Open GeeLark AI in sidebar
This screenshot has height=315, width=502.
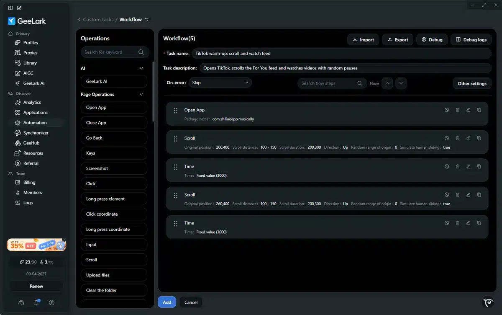[34, 83]
